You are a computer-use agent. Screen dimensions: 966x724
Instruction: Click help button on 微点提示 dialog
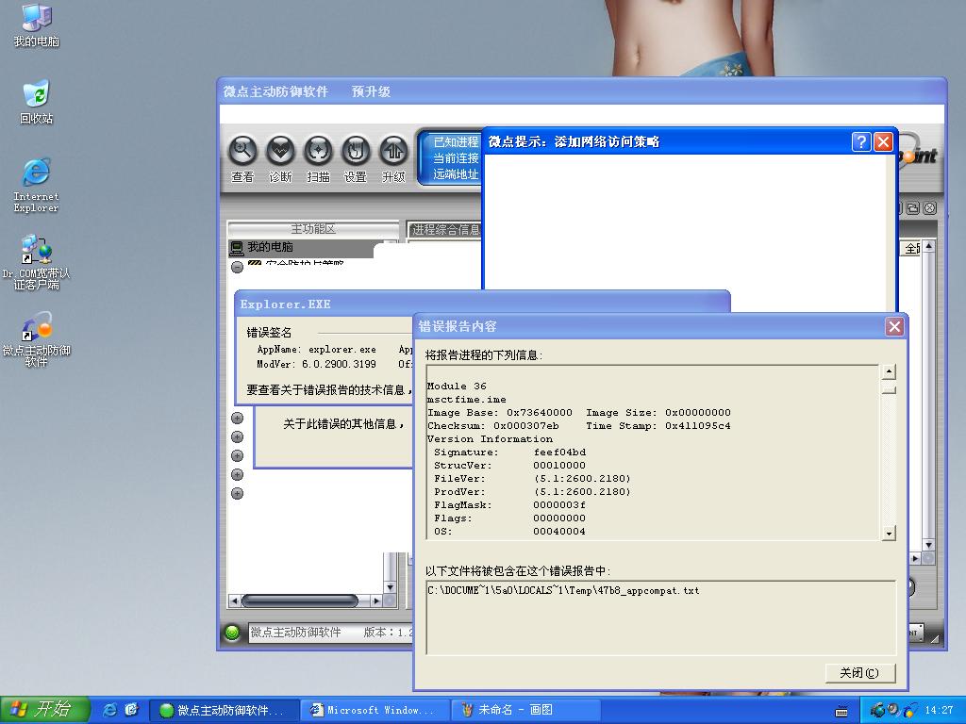pyautogui.click(x=861, y=141)
